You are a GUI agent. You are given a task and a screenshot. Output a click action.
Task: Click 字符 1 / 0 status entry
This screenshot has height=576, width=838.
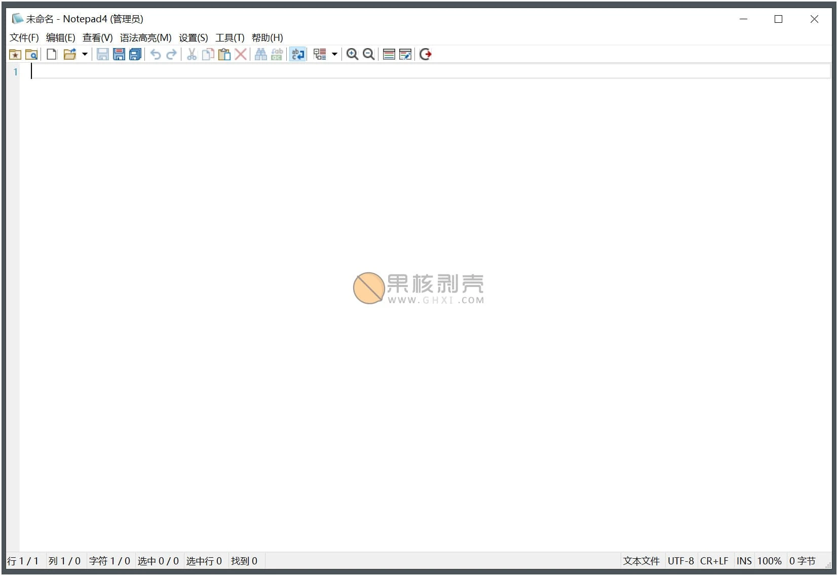pos(109,561)
